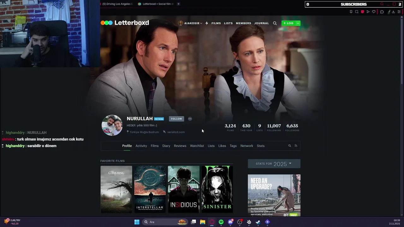Viewport: 404px width, 227px height.
Task: Switch to the Driving Los Angeles browser tab
Action: pyautogui.click(x=117, y=4)
